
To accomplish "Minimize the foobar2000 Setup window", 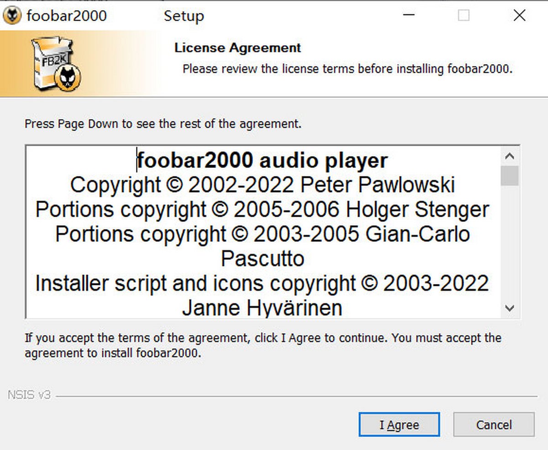I will click(x=410, y=16).
